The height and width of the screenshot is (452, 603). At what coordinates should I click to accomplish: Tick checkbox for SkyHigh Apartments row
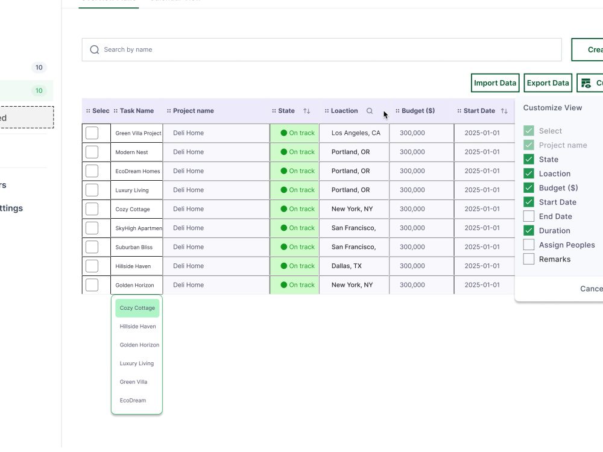pos(92,228)
